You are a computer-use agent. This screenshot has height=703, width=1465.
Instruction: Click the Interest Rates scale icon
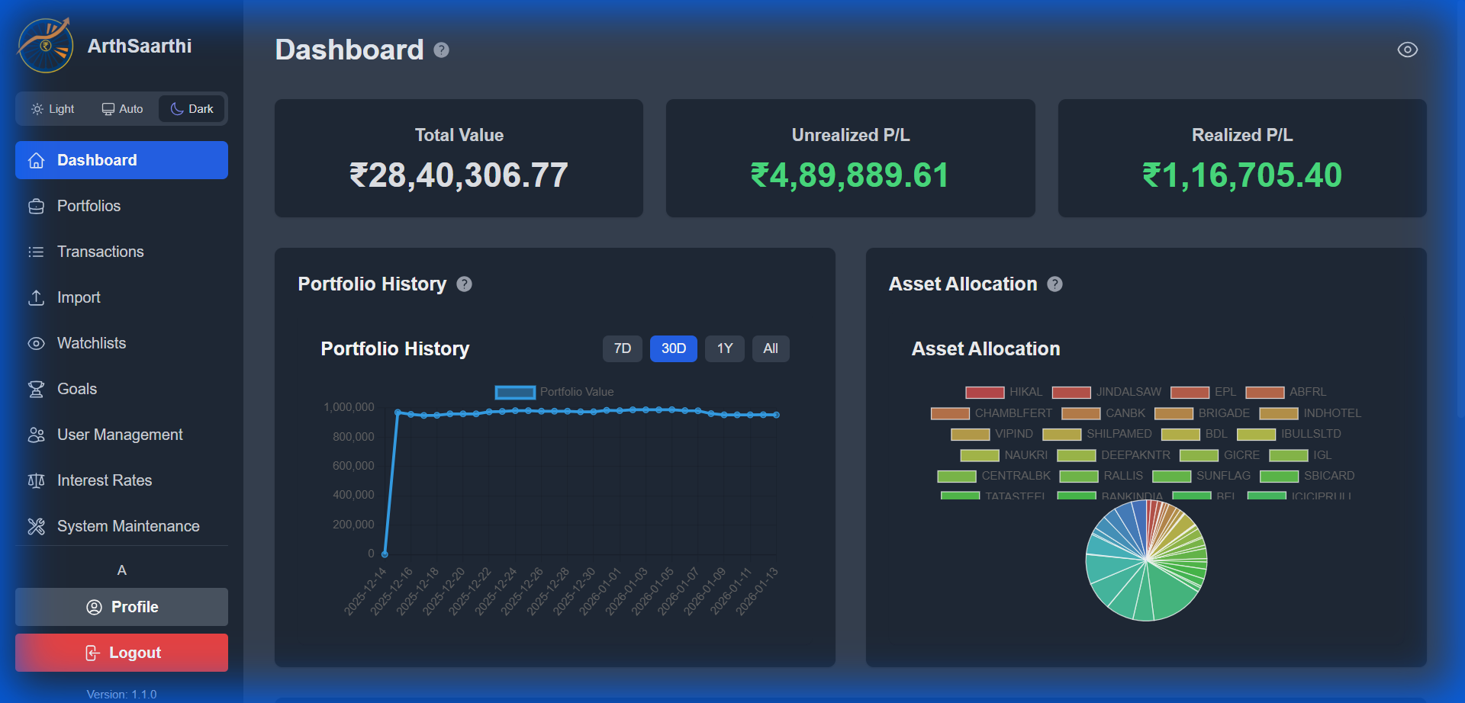(36, 481)
